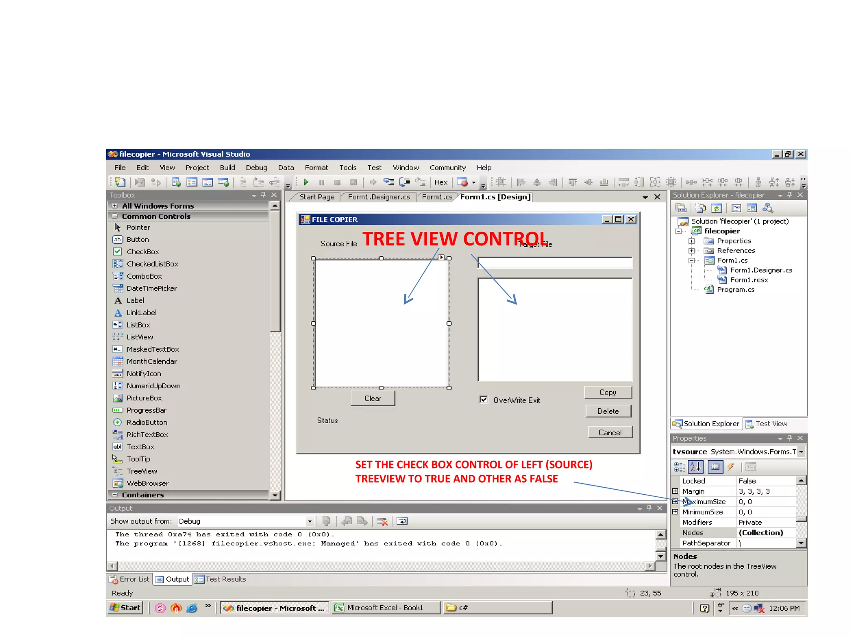Select the ProgressBar control in Toolbox
The width and height of the screenshot is (850, 638).
click(x=146, y=410)
